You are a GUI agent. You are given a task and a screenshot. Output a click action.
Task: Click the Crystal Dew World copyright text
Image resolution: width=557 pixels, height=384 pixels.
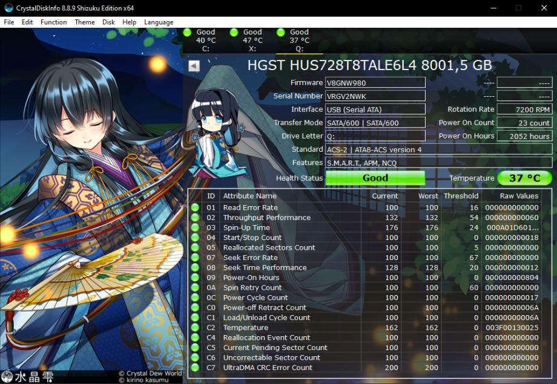[150, 373]
